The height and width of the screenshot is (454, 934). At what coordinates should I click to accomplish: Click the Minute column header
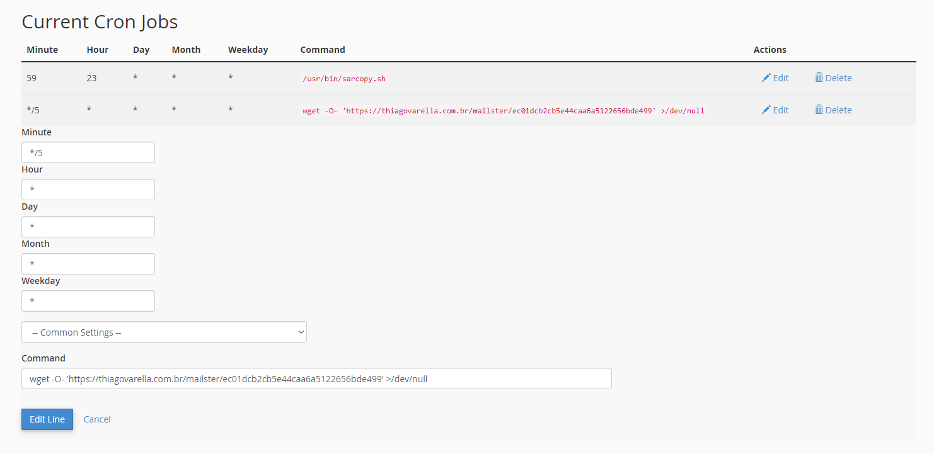point(42,50)
